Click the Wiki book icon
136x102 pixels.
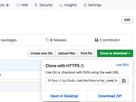tap(18, 5)
